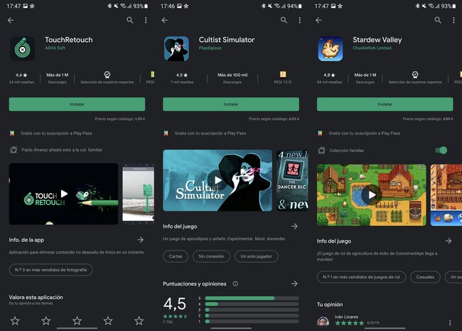
Task: Tap the 5-star rating bar
Action: (252, 298)
